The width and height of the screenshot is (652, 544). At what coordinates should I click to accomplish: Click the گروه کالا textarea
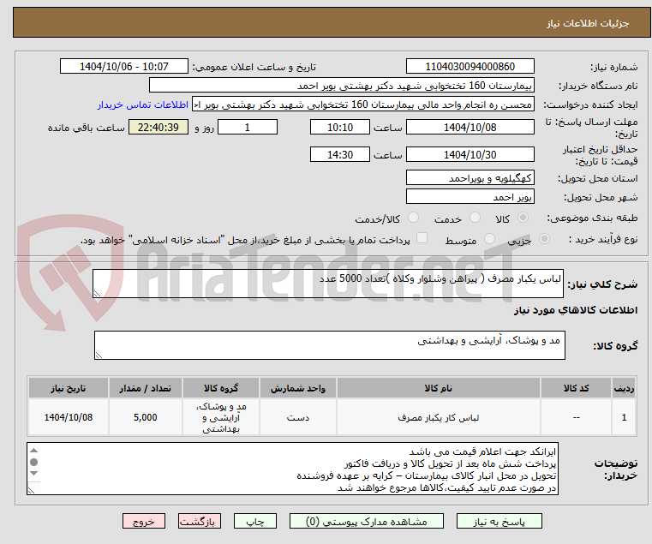[x=330, y=345]
